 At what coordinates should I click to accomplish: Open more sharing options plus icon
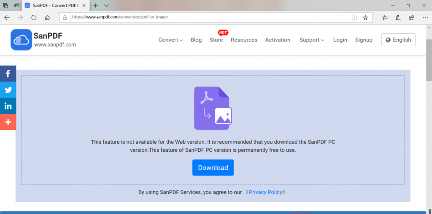pos(8,122)
